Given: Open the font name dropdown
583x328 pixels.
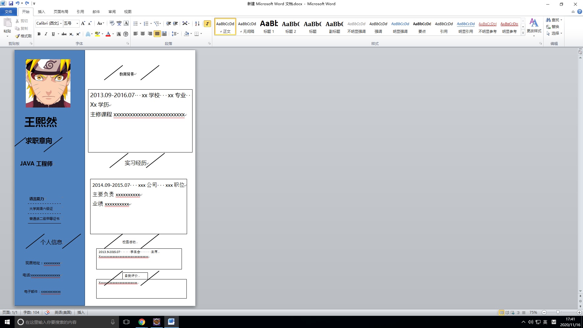Looking at the screenshot, I should 61,23.
